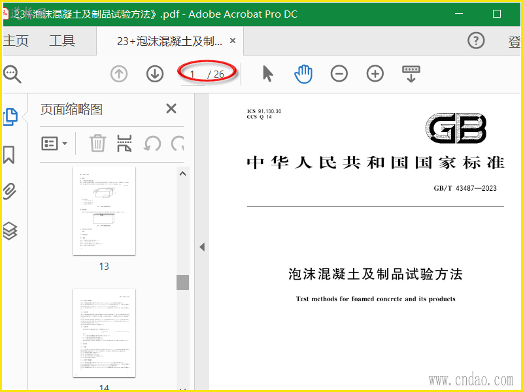Image resolution: width=523 pixels, height=392 pixels.
Task: Choose the Selection arrow tool
Action: tap(267, 74)
